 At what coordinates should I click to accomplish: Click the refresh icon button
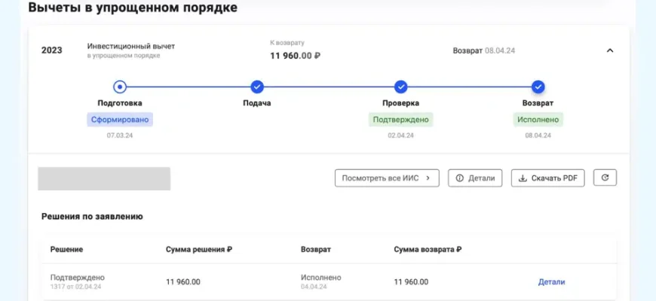[605, 178]
